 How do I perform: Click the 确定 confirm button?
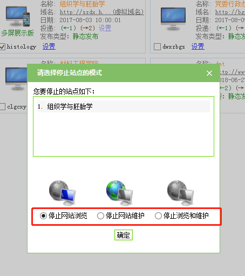click(124, 235)
